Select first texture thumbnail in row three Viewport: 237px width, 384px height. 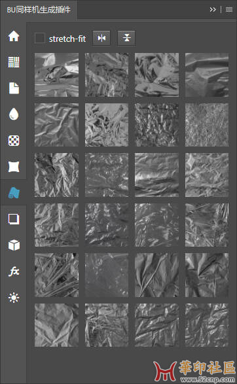56,175
